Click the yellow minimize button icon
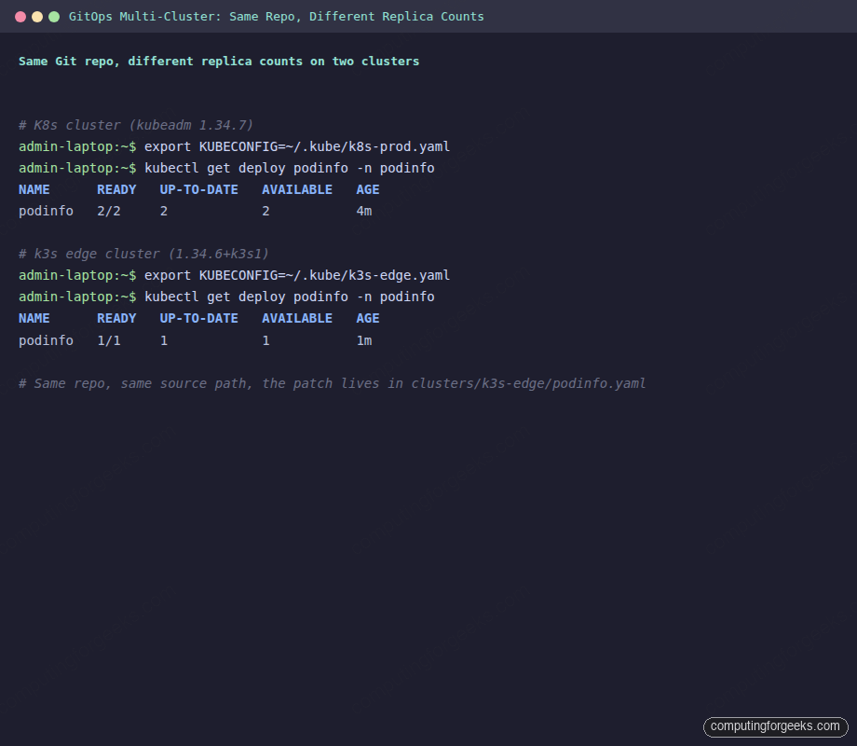 (36, 16)
